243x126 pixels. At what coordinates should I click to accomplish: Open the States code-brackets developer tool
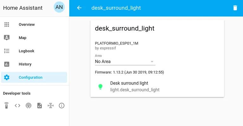pyautogui.click(x=17, y=105)
